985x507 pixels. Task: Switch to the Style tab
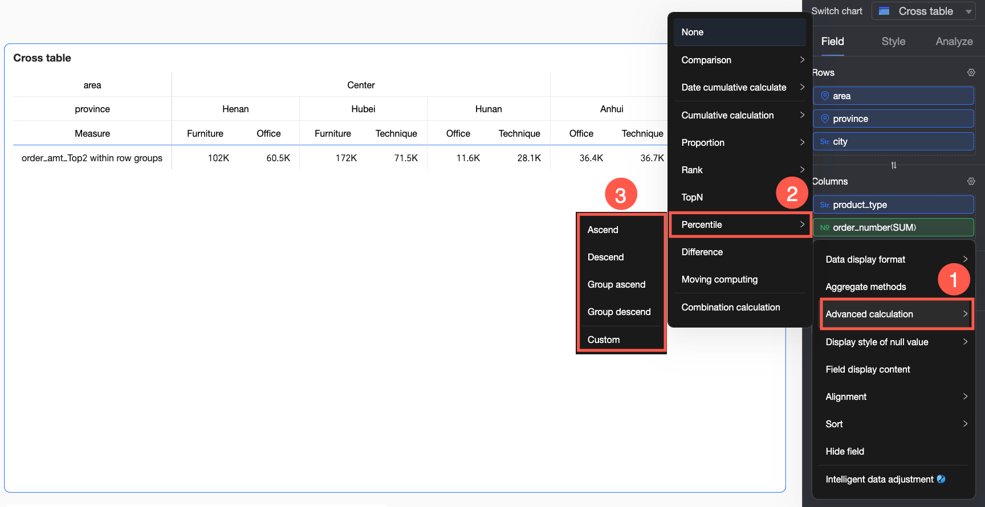(x=893, y=42)
